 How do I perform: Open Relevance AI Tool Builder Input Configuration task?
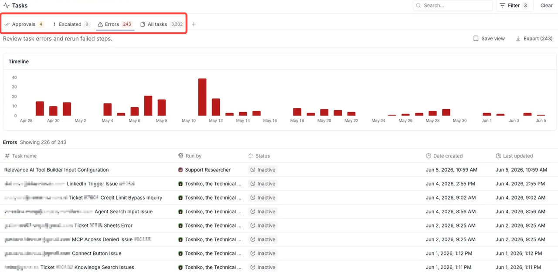point(57,170)
